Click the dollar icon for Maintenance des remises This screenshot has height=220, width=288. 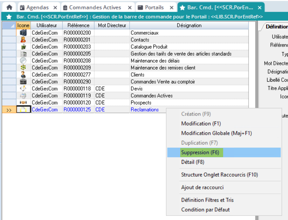click(23, 68)
